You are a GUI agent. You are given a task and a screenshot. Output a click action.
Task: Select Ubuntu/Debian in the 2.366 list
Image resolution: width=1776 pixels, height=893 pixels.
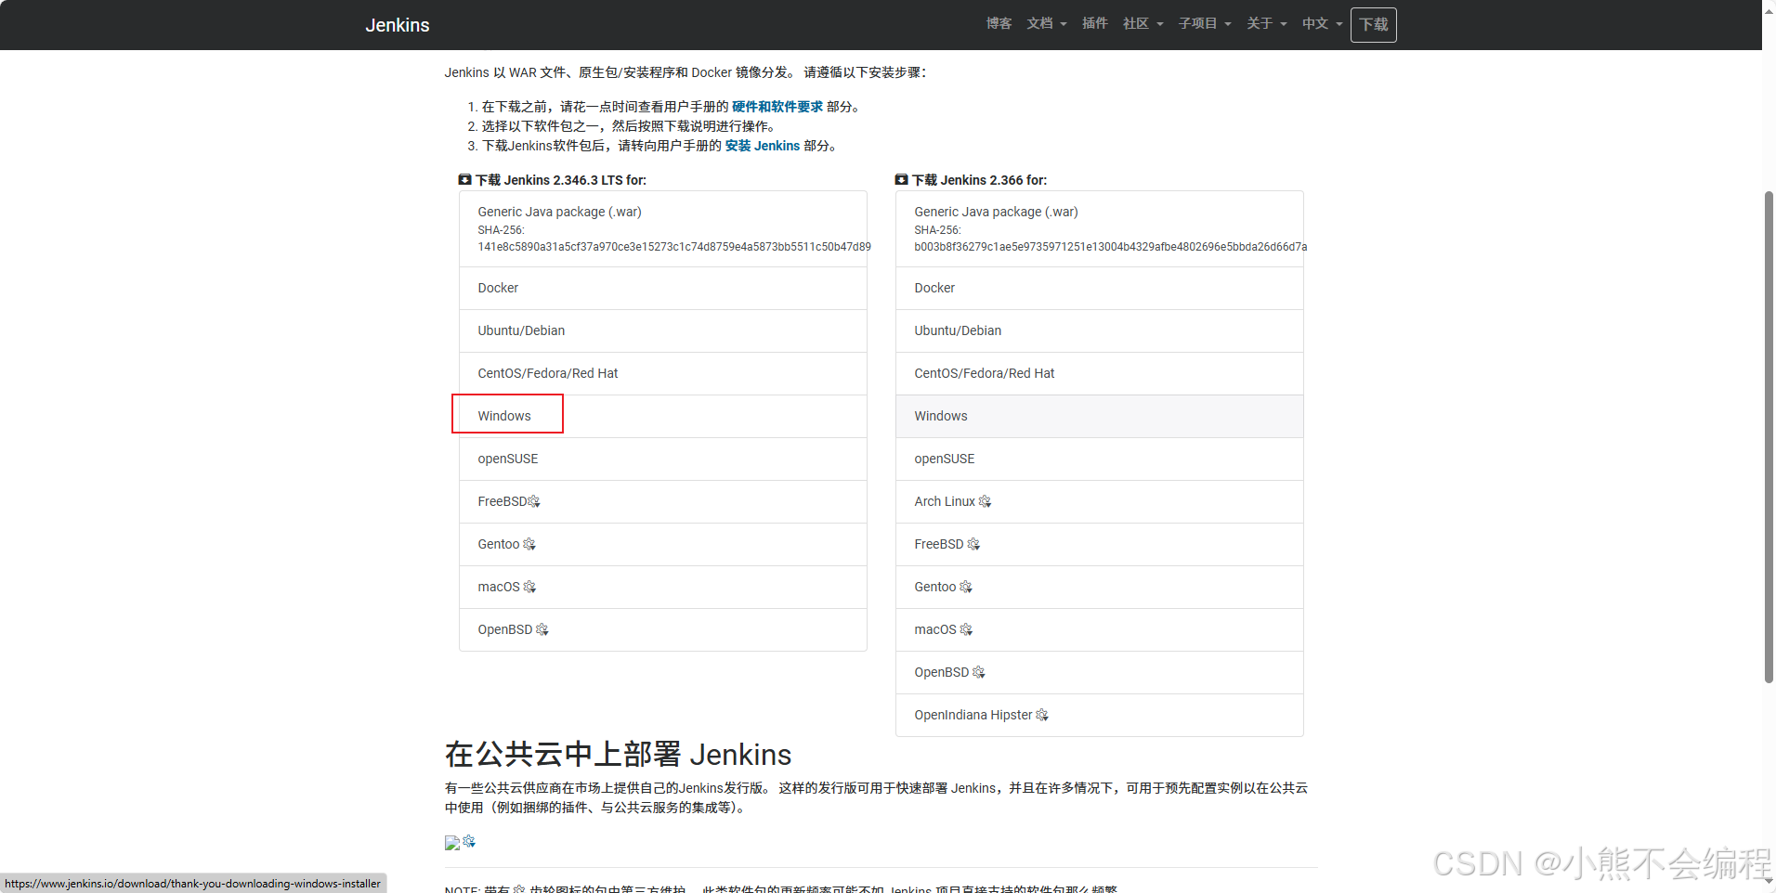point(1100,331)
